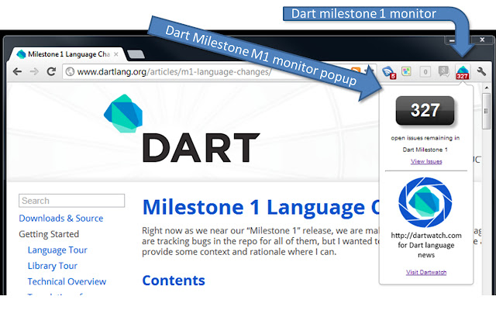The width and height of the screenshot is (496, 310).
Task: Click Visit Dartwatch link in the popup
Action: 426,272
